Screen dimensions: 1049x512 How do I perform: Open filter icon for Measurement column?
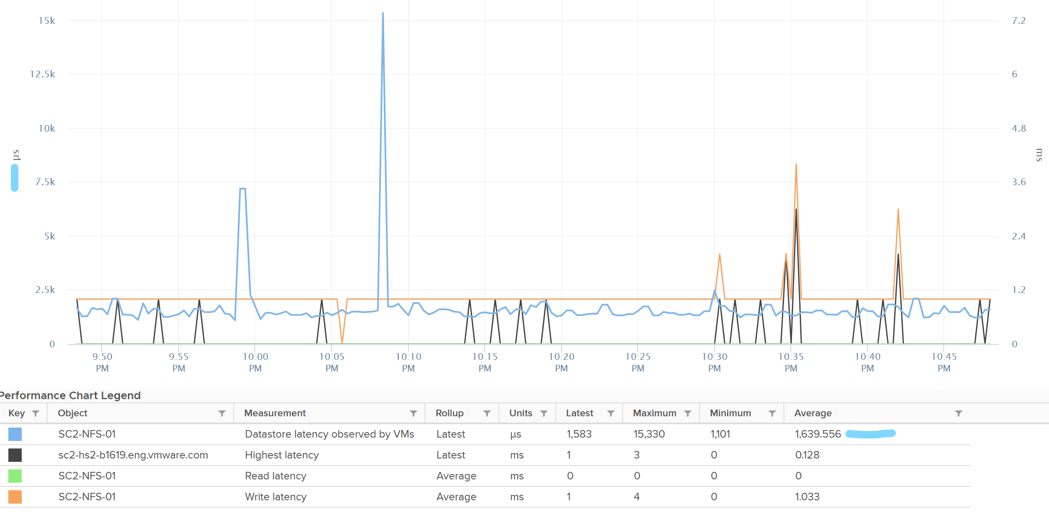[413, 413]
